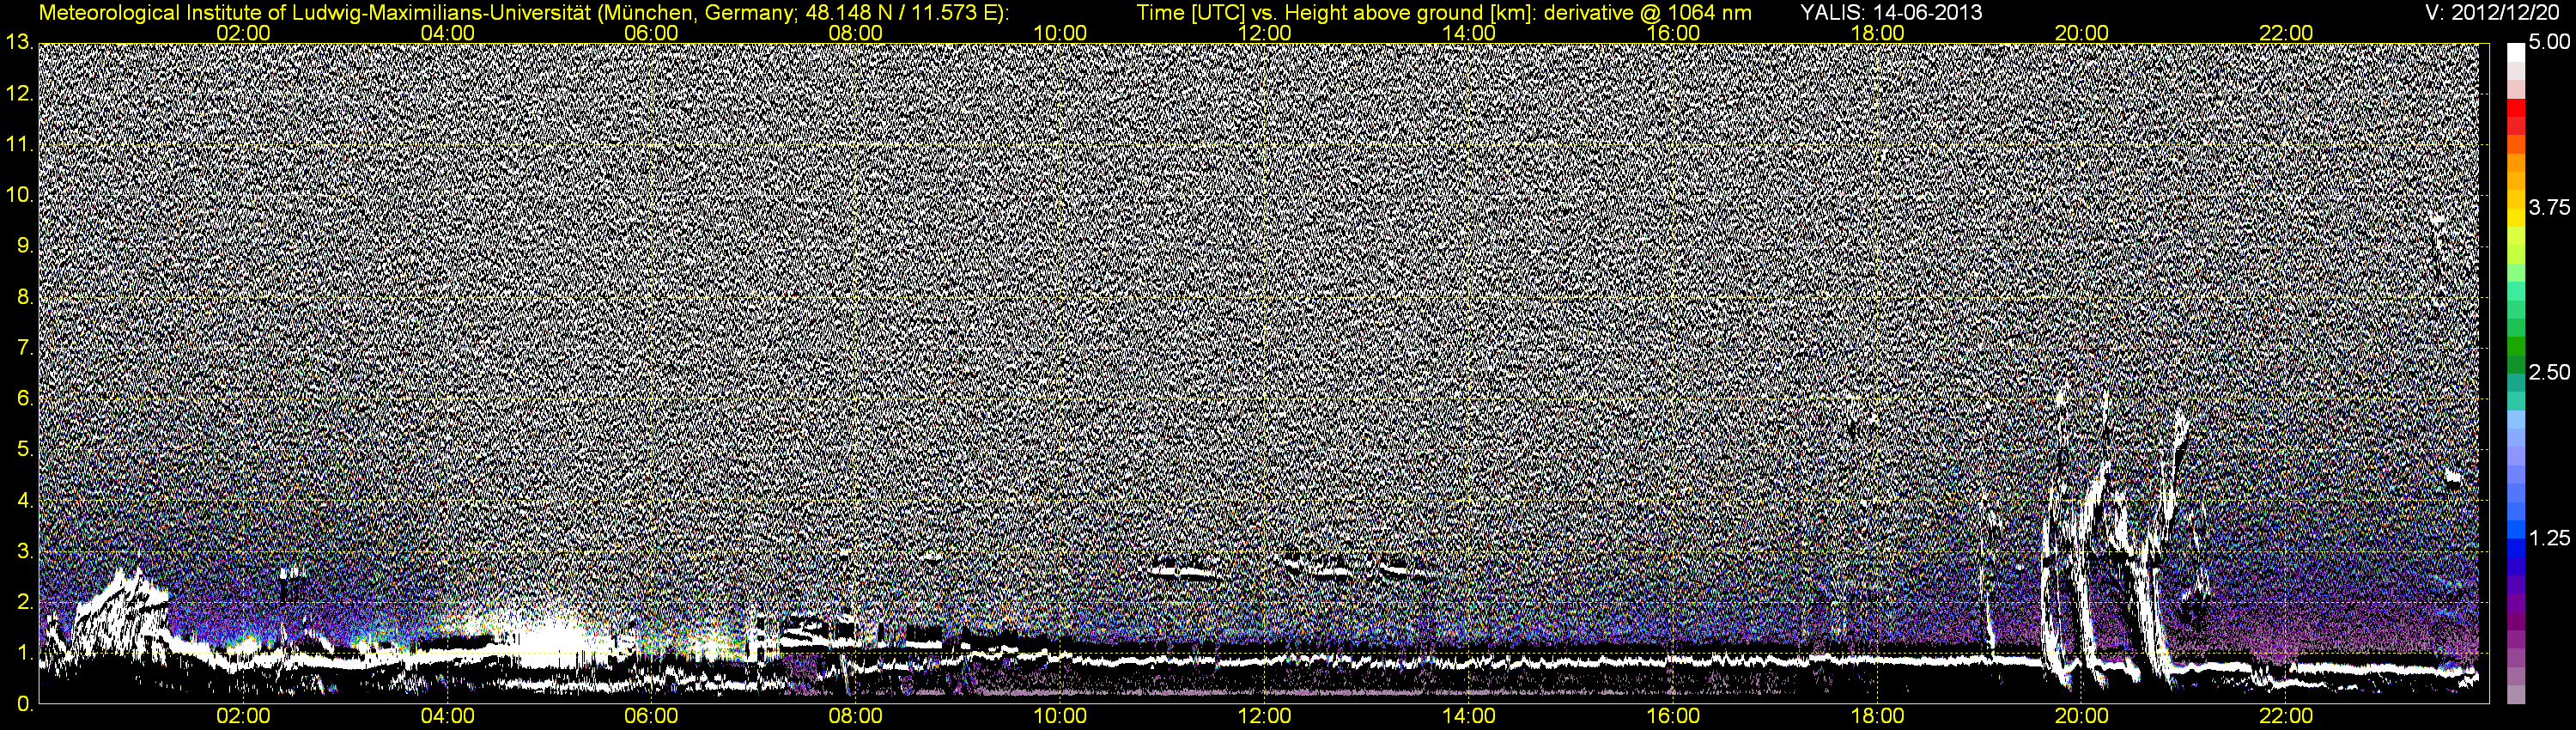The width and height of the screenshot is (2576, 730).
Task: Click the 2. km height axis label
Action: (24, 602)
